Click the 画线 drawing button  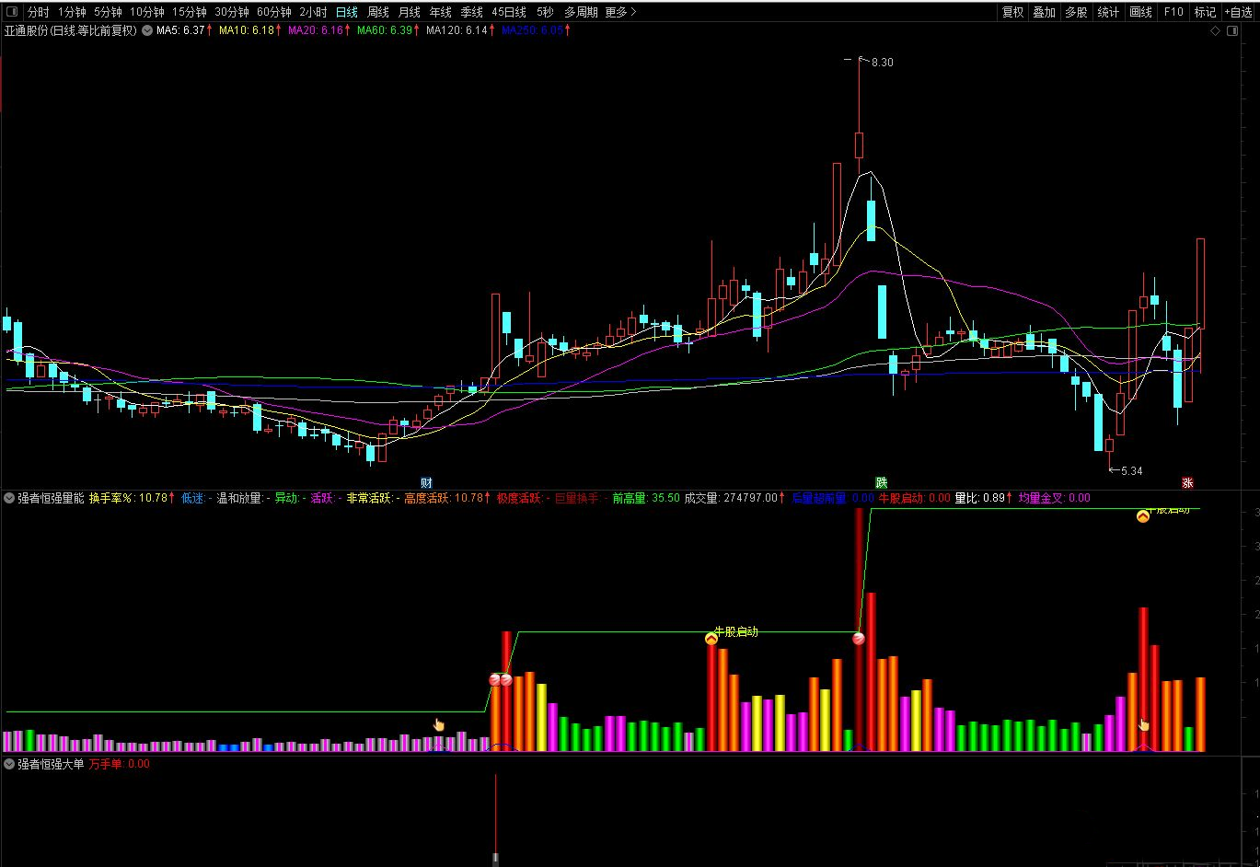[1140, 12]
